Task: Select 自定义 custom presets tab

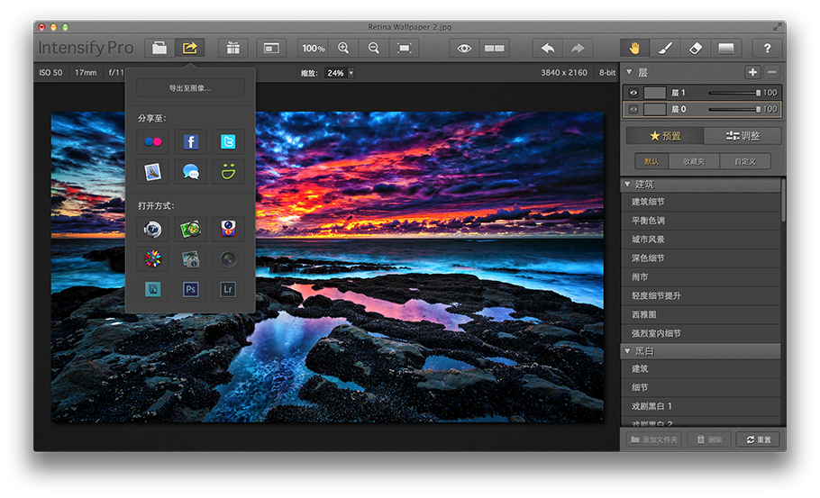Action: pyautogui.click(x=744, y=161)
